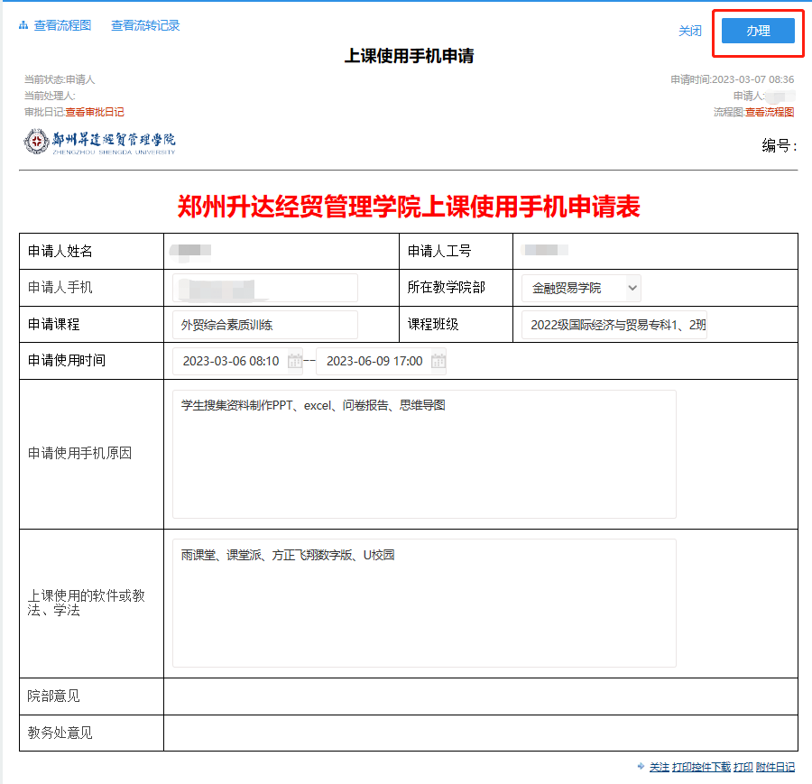Open calendar icon for end time

(438, 361)
